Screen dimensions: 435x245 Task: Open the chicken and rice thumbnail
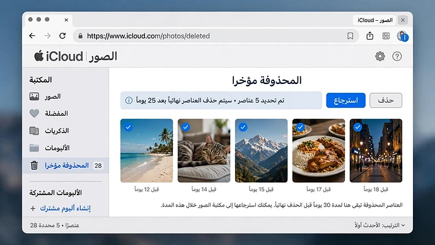(x=318, y=150)
